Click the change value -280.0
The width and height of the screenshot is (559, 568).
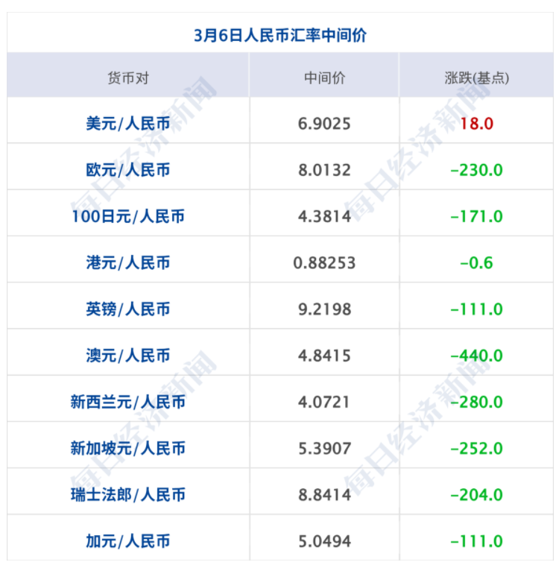point(477,402)
